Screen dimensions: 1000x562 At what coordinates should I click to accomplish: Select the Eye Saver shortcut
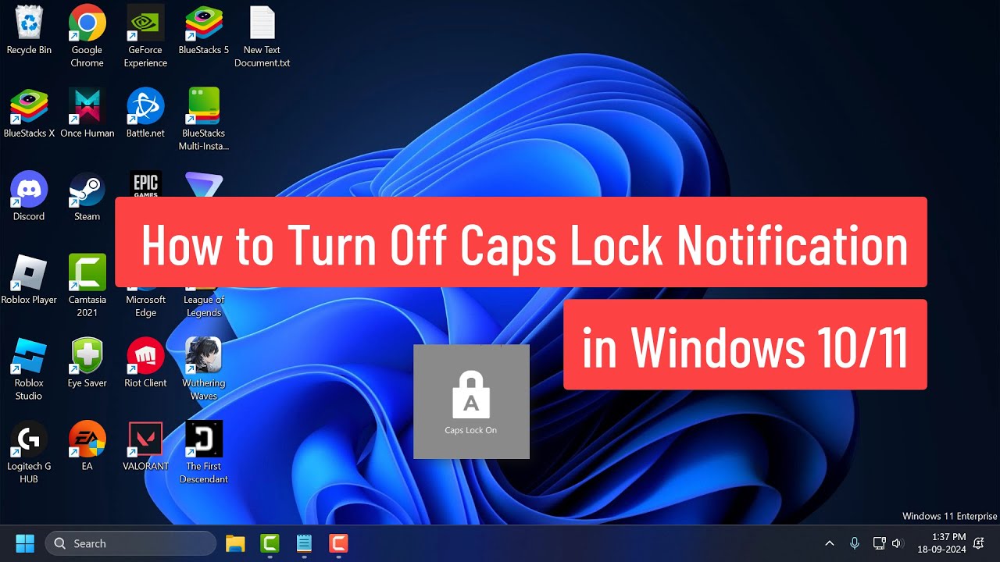tap(87, 363)
